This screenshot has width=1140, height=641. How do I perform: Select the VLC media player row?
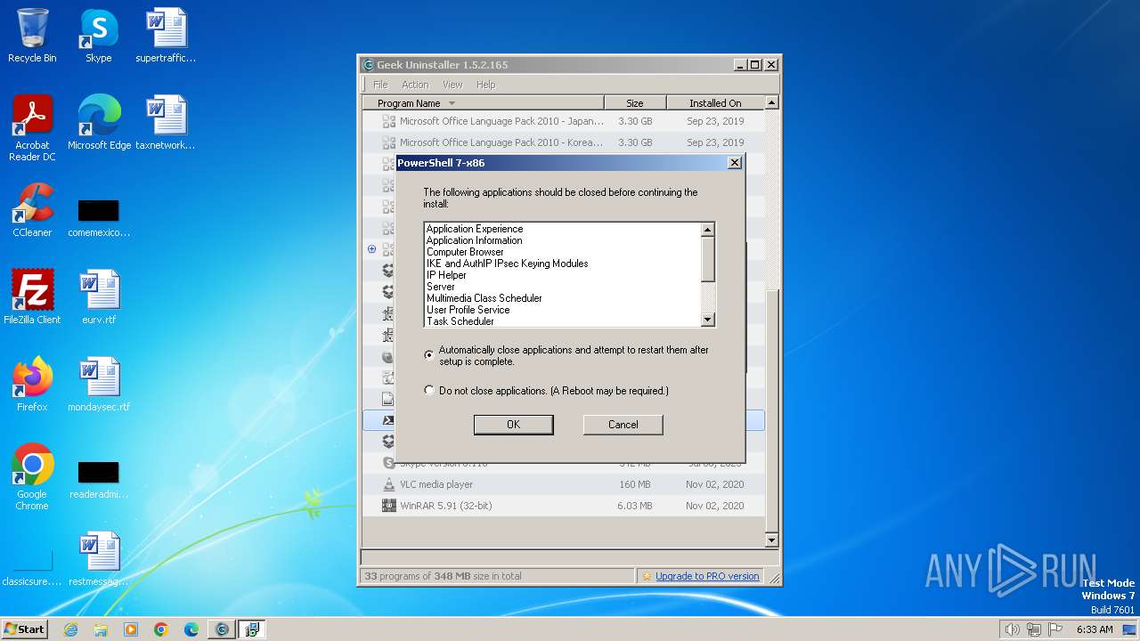[564, 484]
